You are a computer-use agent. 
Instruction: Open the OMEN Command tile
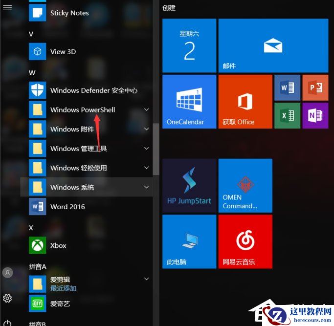pyautogui.click(x=245, y=186)
